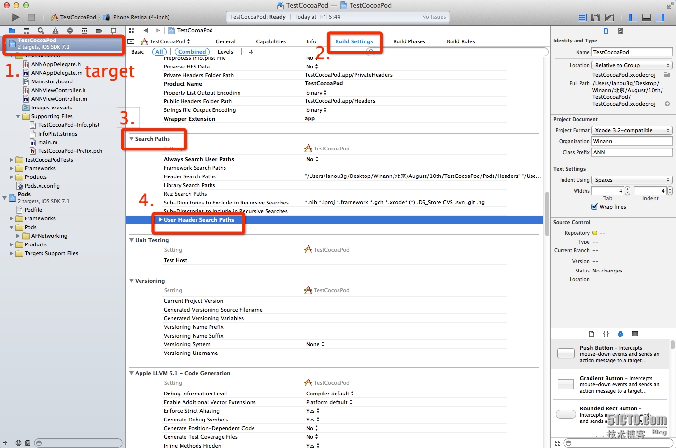Open the Breakpoint navigator
The image size is (676, 448).
pyautogui.click(x=99, y=30)
